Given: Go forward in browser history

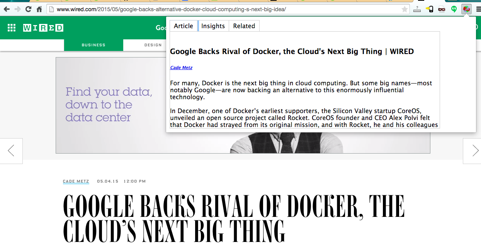Looking at the screenshot, I should (x=17, y=9).
